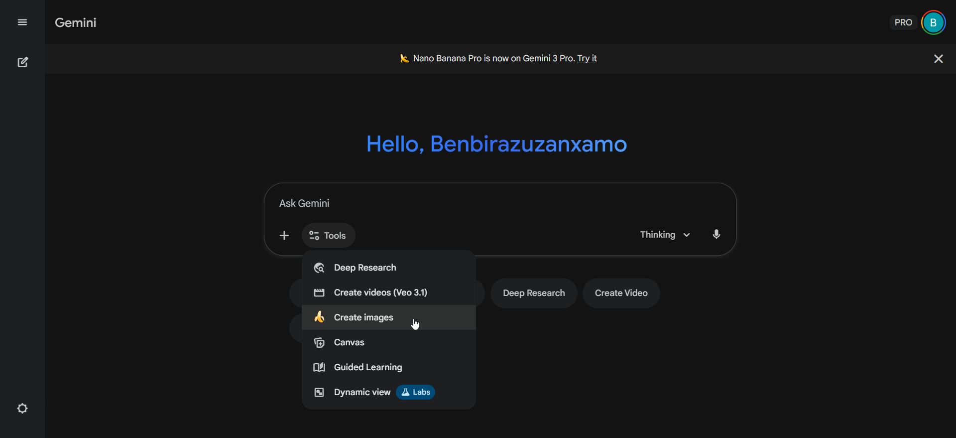956x438 pixels.
Task: Choose Canvas from the tools menu
Action: coord(349,342)
